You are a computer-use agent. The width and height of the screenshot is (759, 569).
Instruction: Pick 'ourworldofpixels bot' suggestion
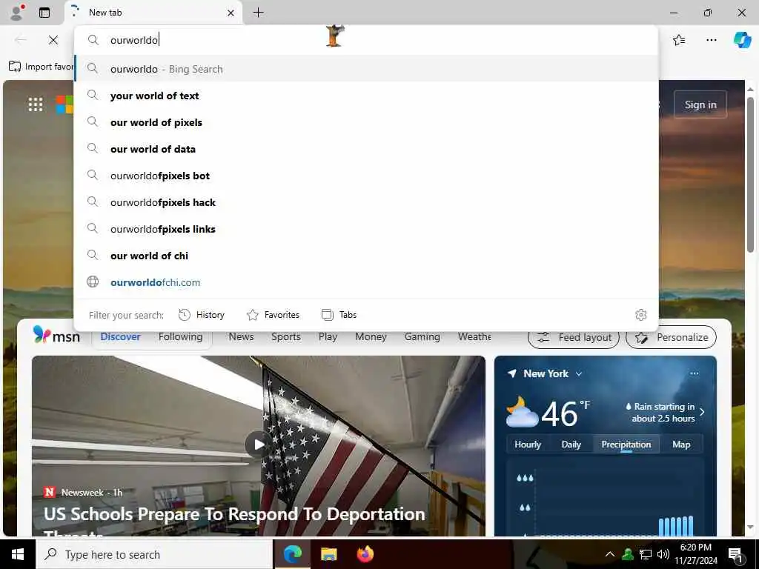(366, 176)
